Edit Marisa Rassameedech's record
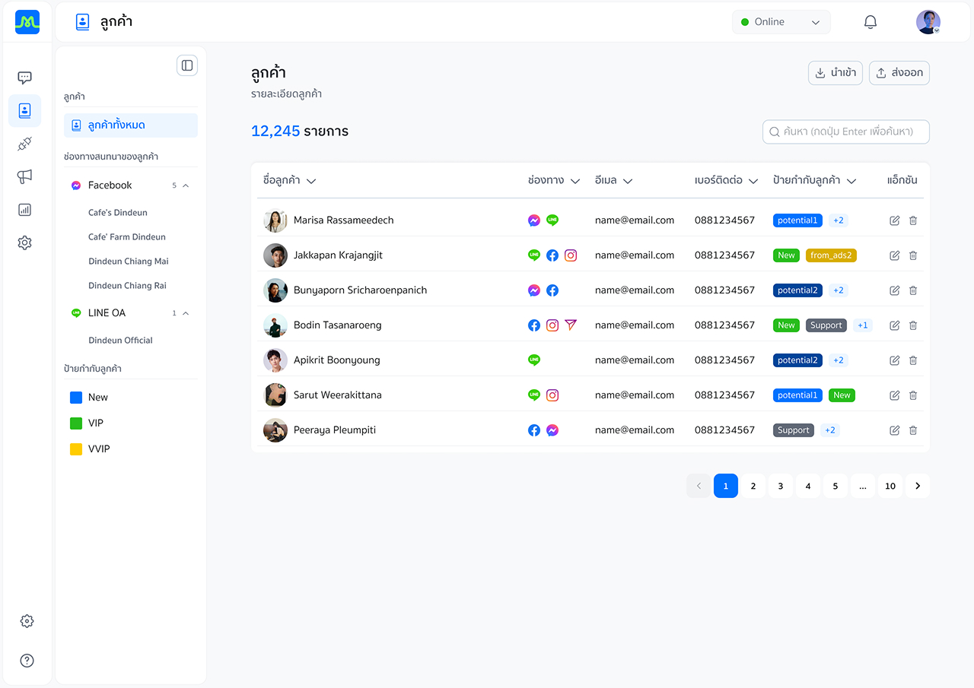 [895, 220]
